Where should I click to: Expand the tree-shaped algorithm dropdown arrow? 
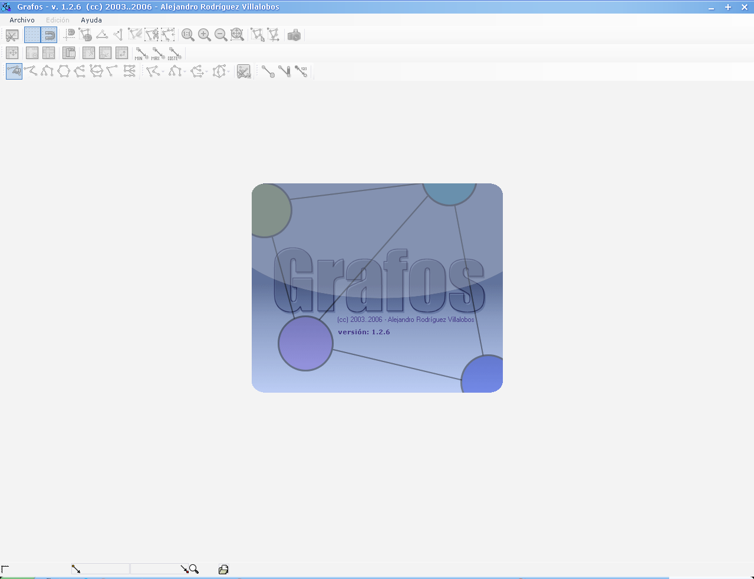[x=185, y=73]
